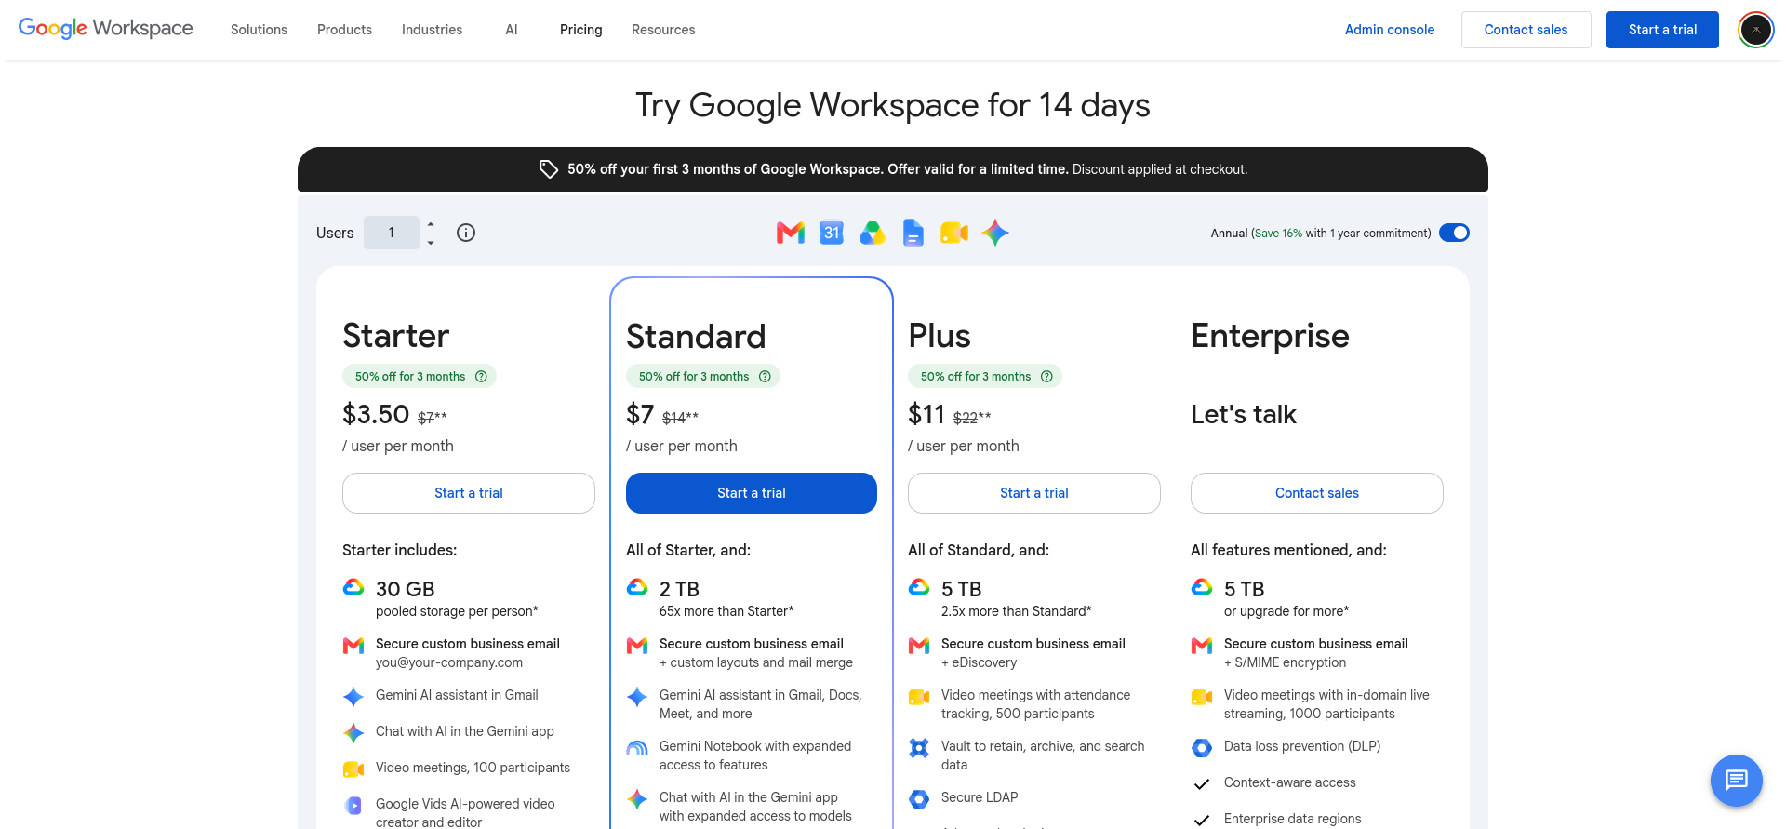The width and height of the screenshot is (1786, 829).
Task: Go to the Pricing page
Action: [x=581, y=30]
